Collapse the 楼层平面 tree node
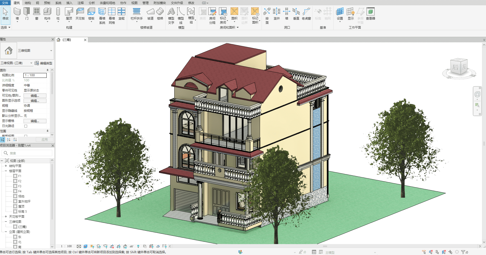This screenshot has width=486, height=255. point(6,171)
